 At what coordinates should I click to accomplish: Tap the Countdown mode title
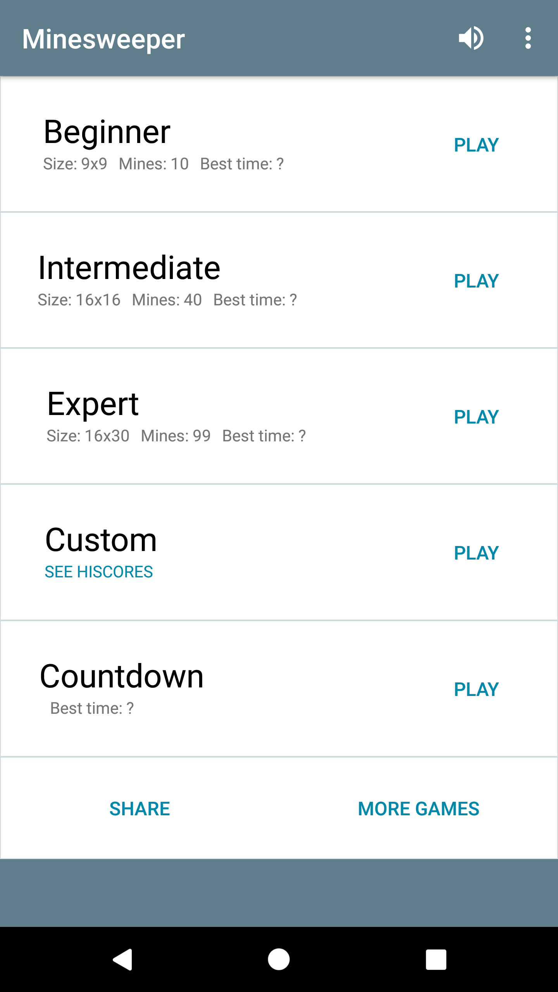[x=122, y=676]
